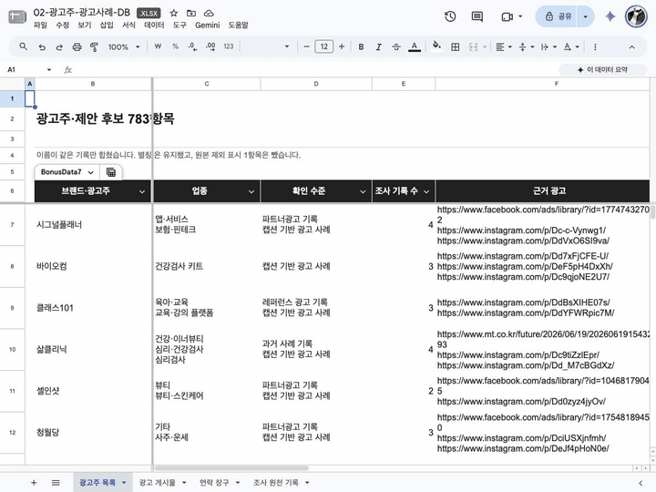The width and height of the screenshot is (656, 492).
Task: Toggle bold formatting
Action: pyautogui.click(x=361, y=46)
